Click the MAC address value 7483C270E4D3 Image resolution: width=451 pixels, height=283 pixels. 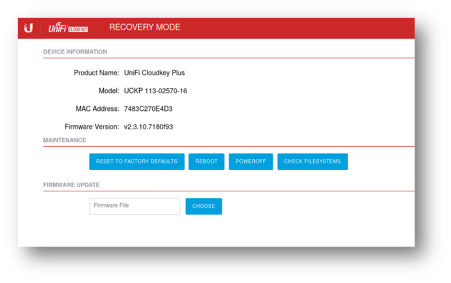148,109
